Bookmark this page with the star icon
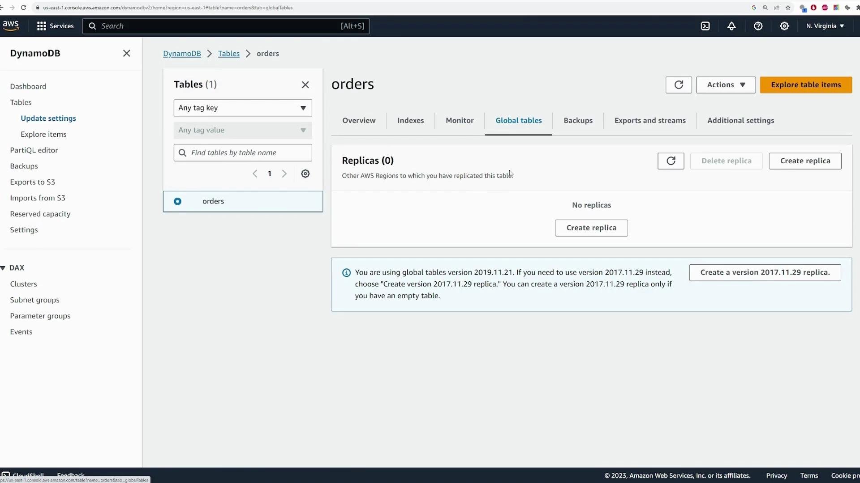The image size is (860, 483). (x=788, y=8)
